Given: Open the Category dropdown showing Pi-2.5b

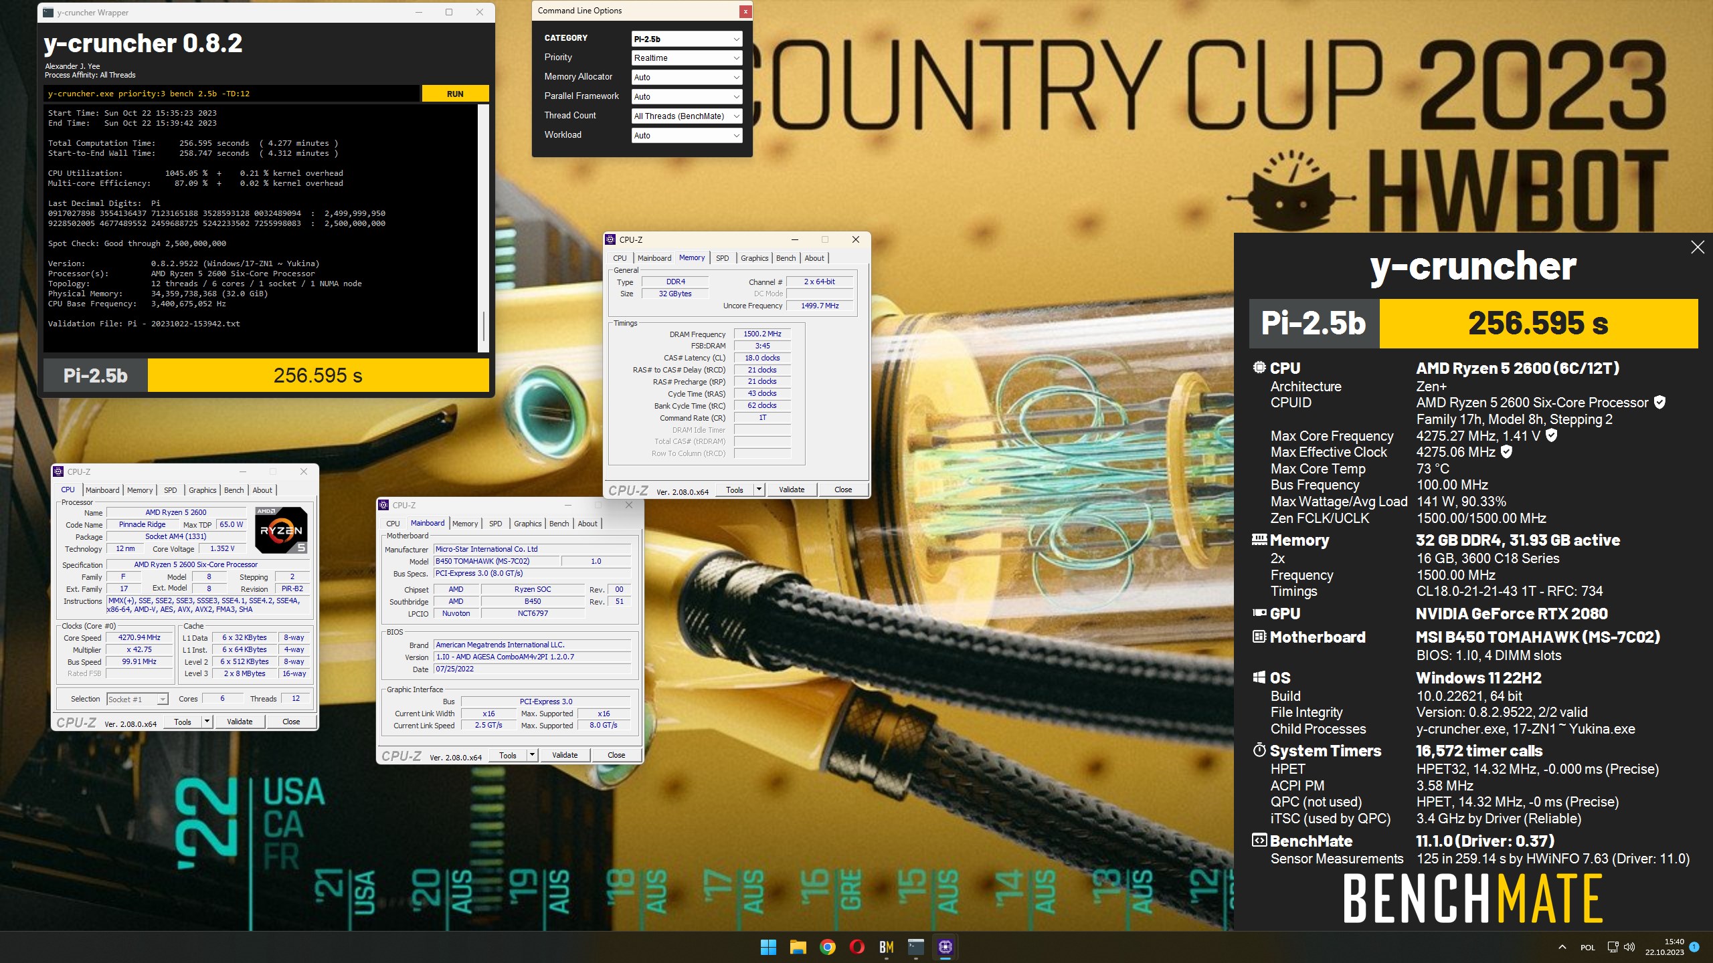Looking at the screenshot, I should click(x=687, y=39).
